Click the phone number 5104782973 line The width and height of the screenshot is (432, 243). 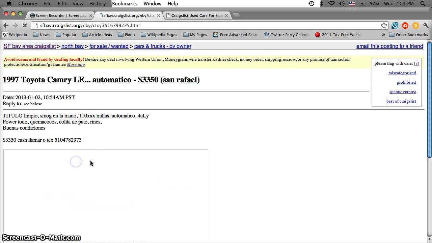42,140
